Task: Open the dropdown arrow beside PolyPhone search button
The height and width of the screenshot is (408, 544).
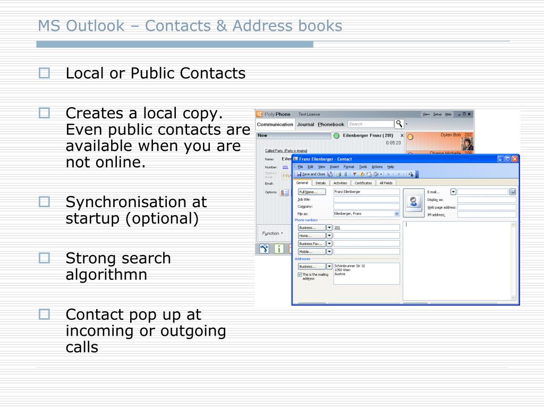Action: tap(406, 124)
